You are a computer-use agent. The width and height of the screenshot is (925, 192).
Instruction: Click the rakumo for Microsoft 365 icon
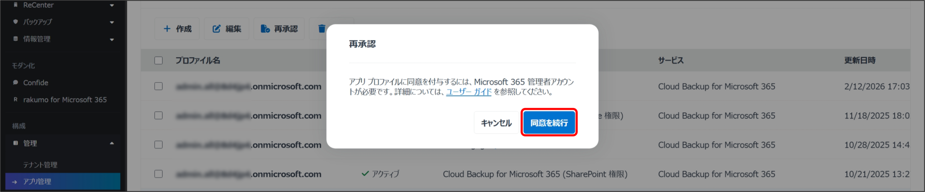(x=16, y=99)
